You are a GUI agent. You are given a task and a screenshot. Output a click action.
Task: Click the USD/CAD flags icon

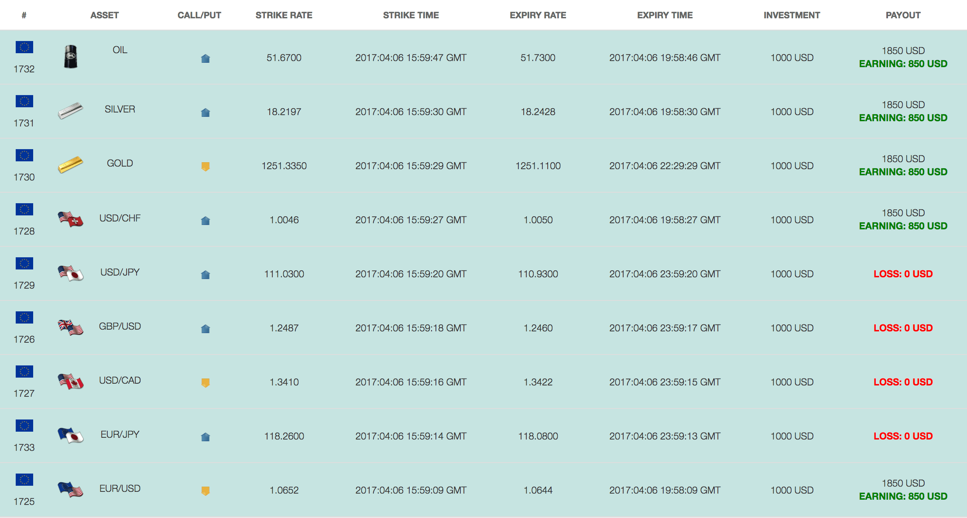(70, 381)
